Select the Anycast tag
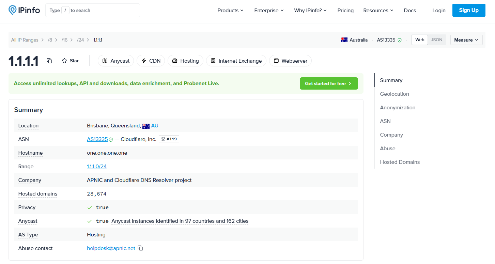The image size is (495, 264). coord(116,61)
